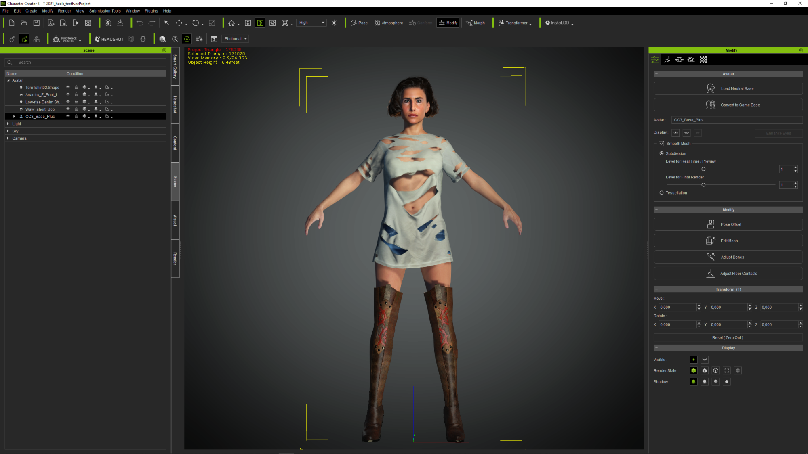Switch to the Smart Gallery side tab
The image size is (808, 454).
[x=175, y=67]
